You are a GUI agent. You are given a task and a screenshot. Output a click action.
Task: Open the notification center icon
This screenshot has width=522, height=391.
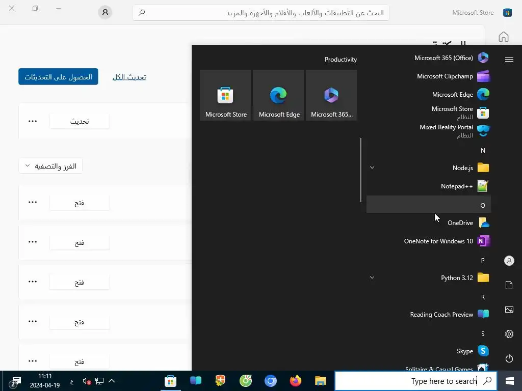(16, 381)
